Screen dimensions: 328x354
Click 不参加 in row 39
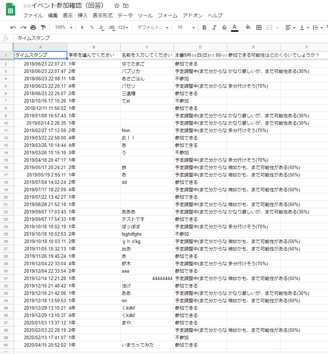200,337
